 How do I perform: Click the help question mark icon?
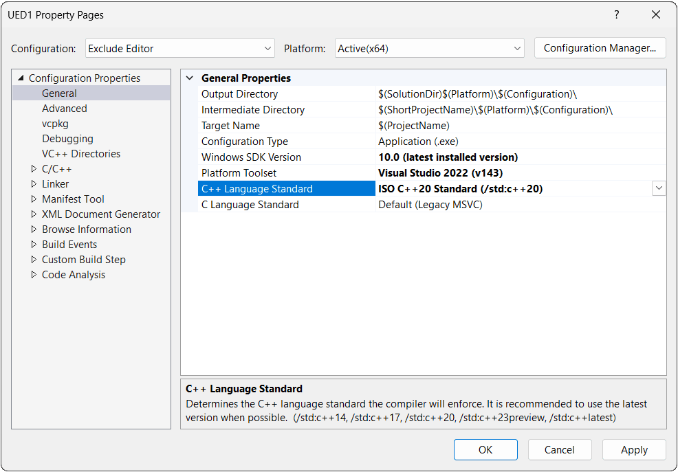616,15
